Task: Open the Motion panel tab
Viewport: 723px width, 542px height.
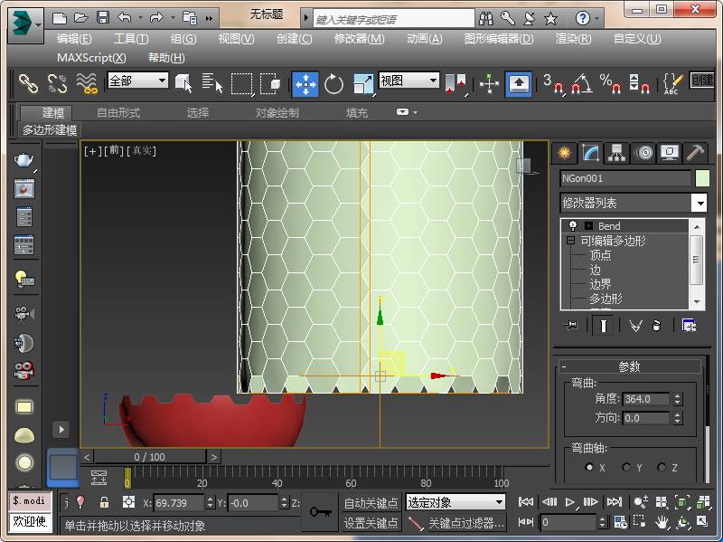Action: coord(643,152)
